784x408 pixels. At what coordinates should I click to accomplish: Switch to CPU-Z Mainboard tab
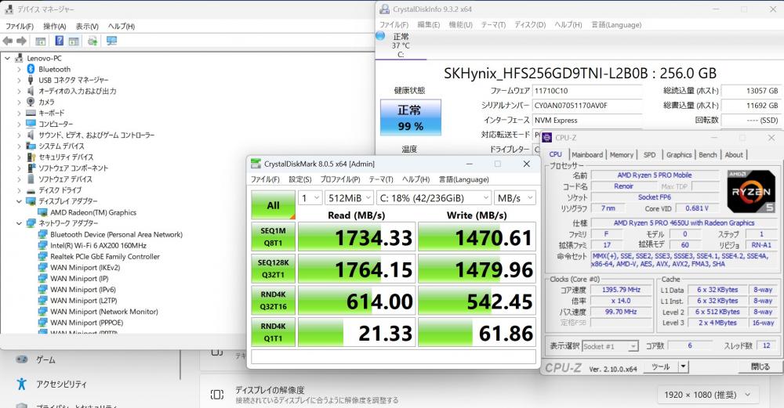coord(587,155)
